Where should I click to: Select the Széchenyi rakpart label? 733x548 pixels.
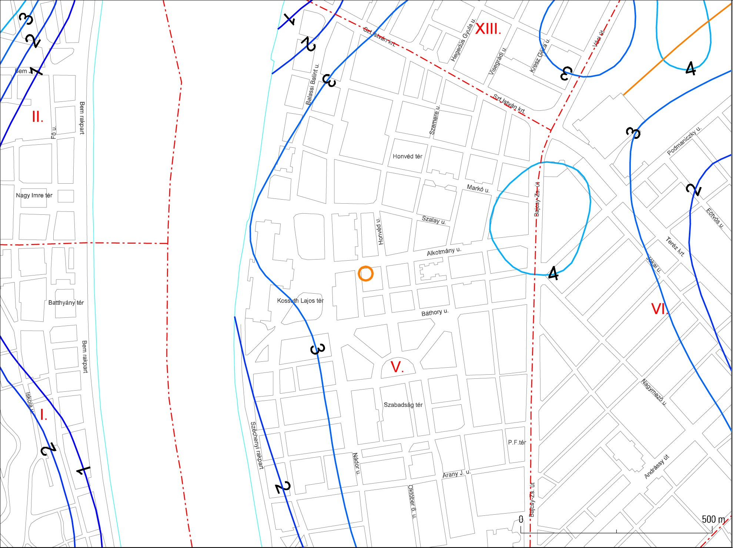(257, 445)
